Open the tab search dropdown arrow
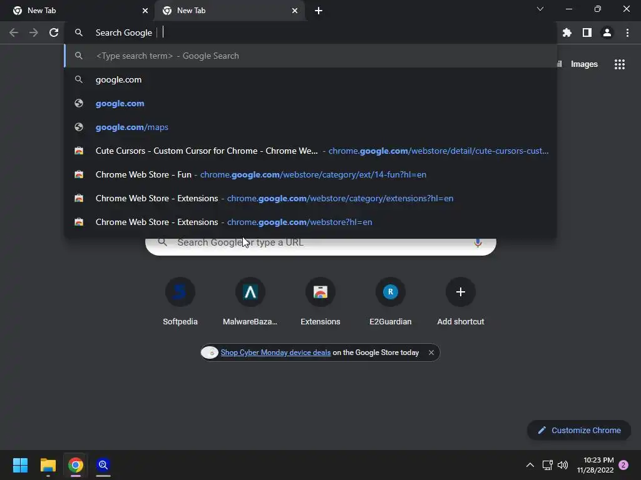 click(x=540, y=9)
